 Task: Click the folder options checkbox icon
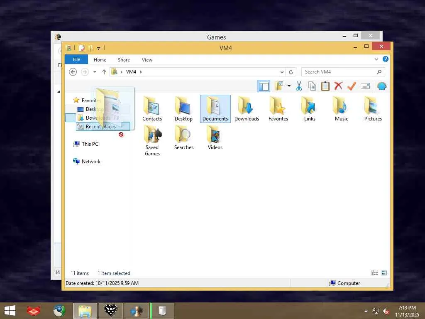279,86
